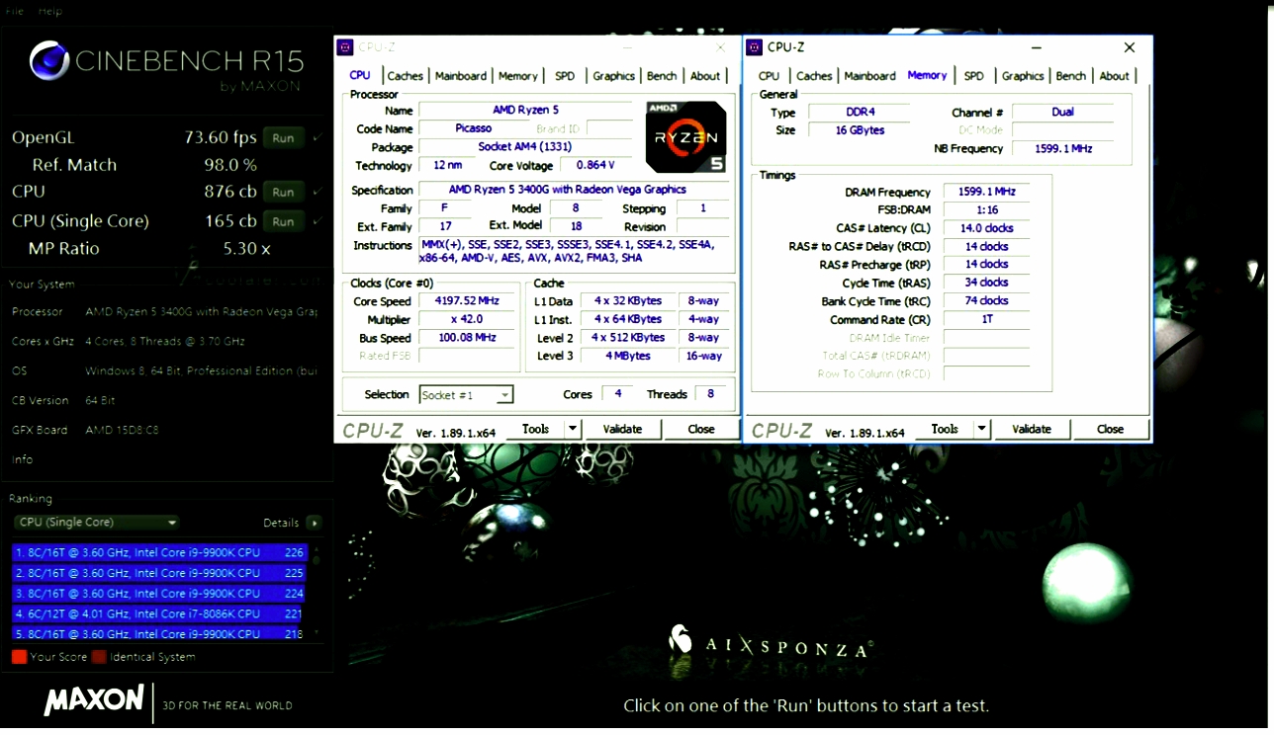1274x735 pixels.
Task: Run the CPU (Single Core) test
Action: point(283,221)
